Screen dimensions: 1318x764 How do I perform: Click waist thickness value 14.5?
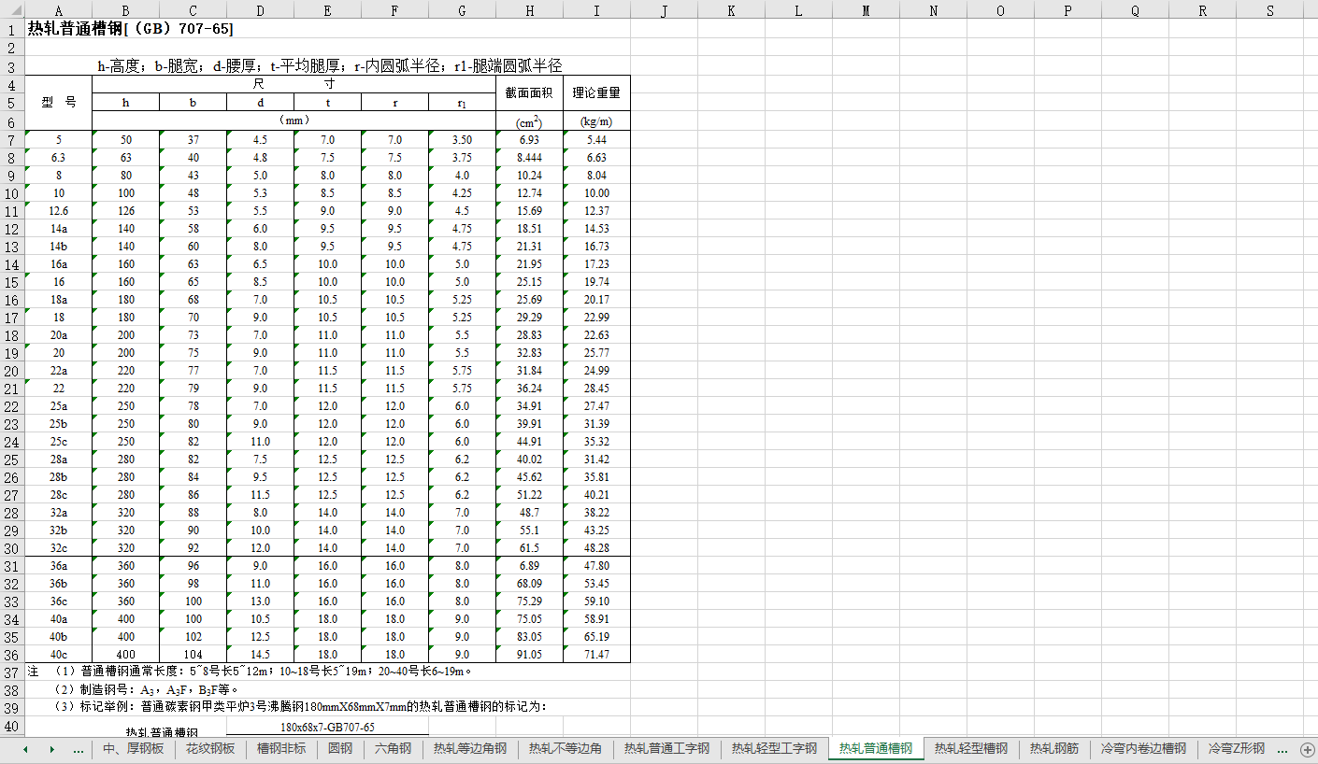pos(261,655)
